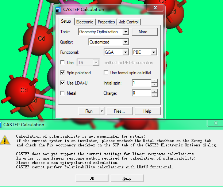Expand the Quality dropdown
Image resolution: width=223 pixels, height=187 pixels.
(126, 42)
